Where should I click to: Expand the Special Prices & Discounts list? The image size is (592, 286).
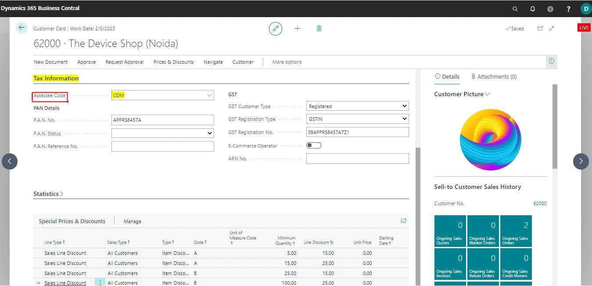point(403,221)
